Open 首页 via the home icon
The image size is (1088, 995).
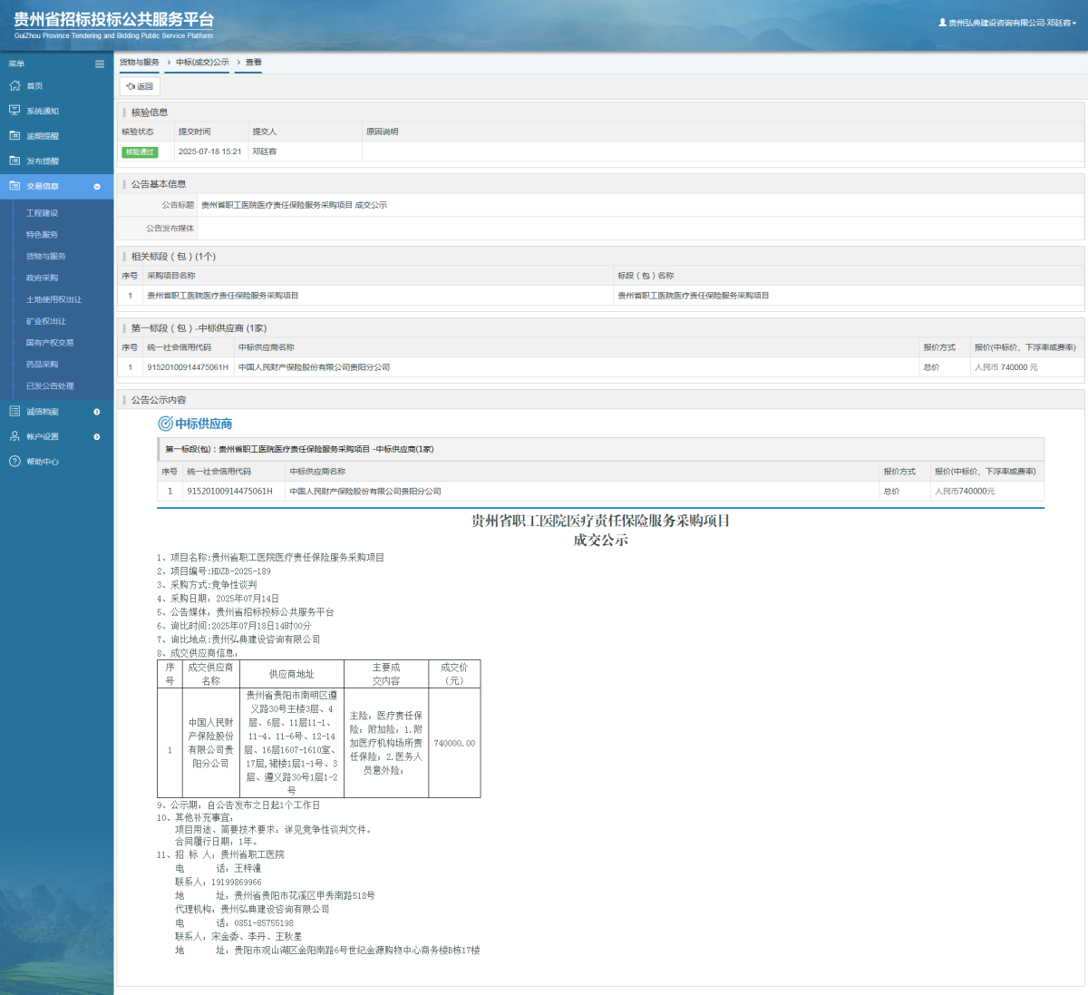click(15, 85)
